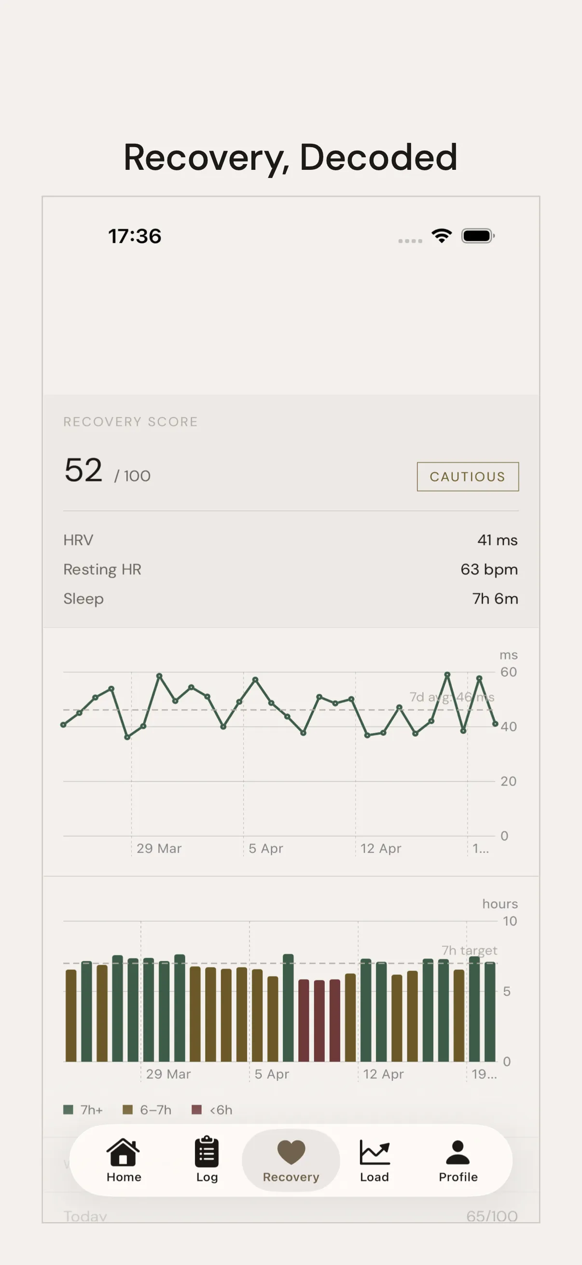Tap the 65/100 Today value
The image size is (582, 1265).
(492, 1216)
